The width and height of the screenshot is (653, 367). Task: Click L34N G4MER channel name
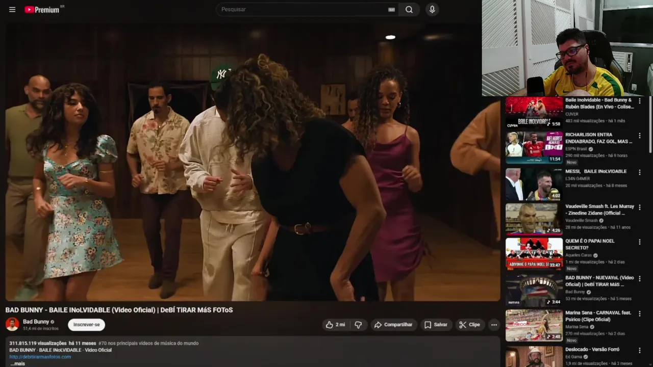click(577, 179)
